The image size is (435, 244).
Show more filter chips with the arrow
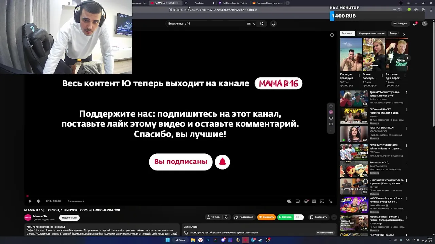(404, 34)
